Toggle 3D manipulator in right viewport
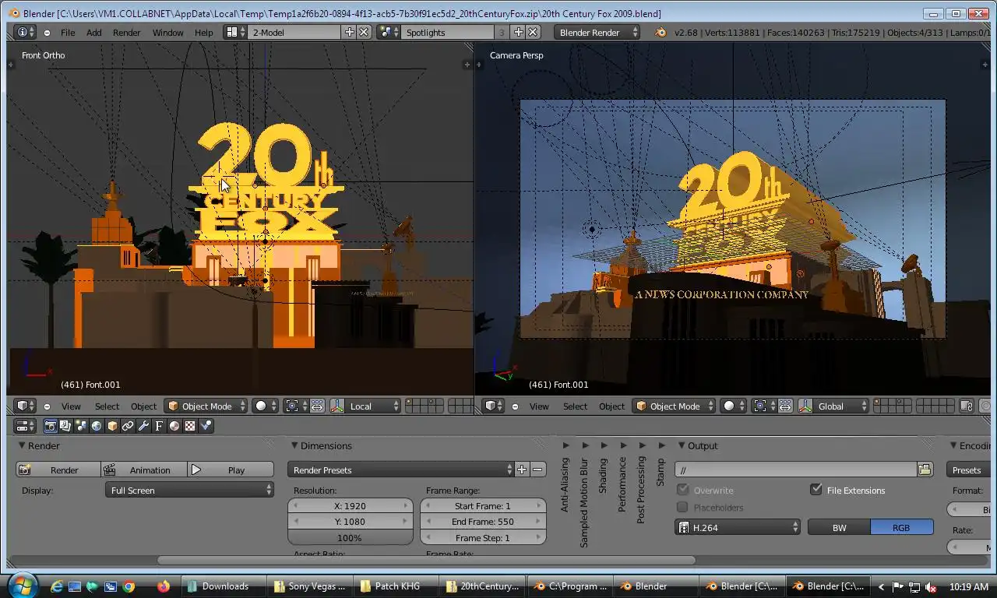Screen dimensions: 997x598 [x=805, y=406]
